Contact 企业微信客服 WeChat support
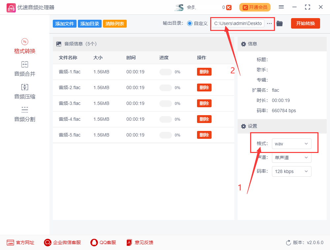This screenshot has width=330, height=250. click(x=62, y=242)
